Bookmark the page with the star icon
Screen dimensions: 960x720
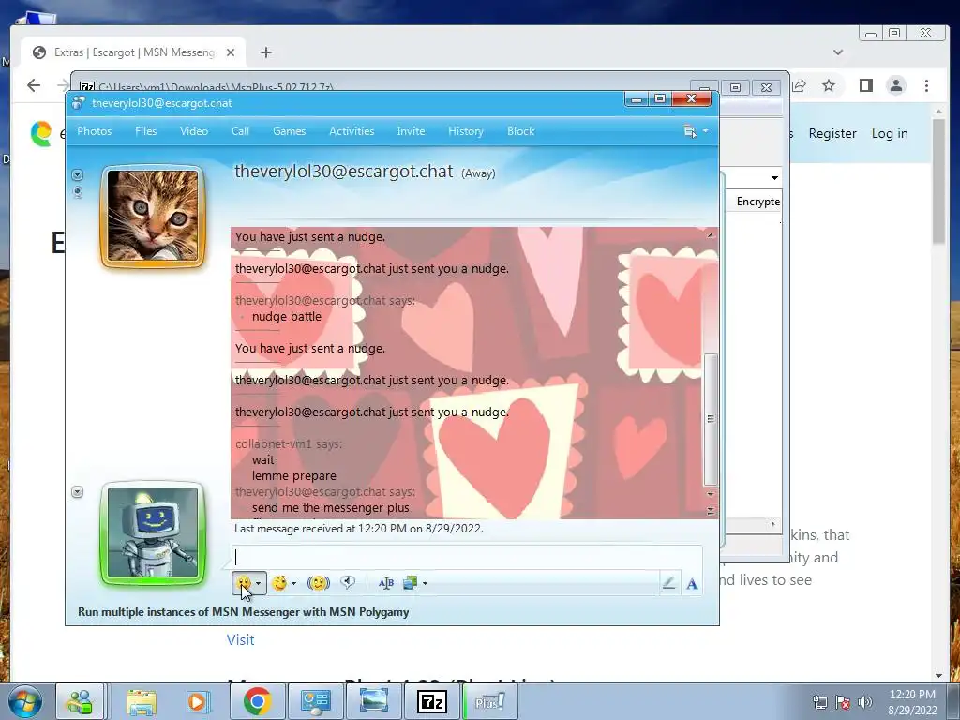(x=829, y=85)
